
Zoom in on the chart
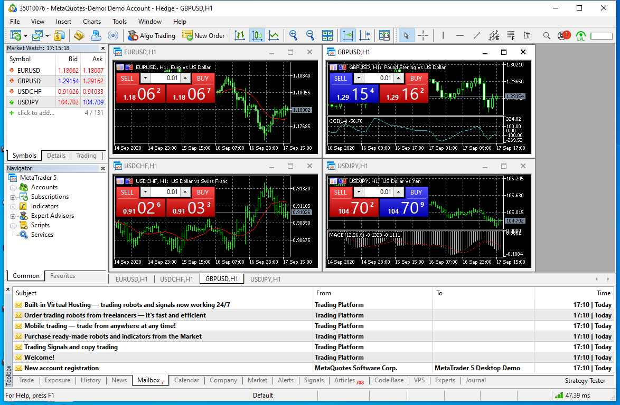293,35
